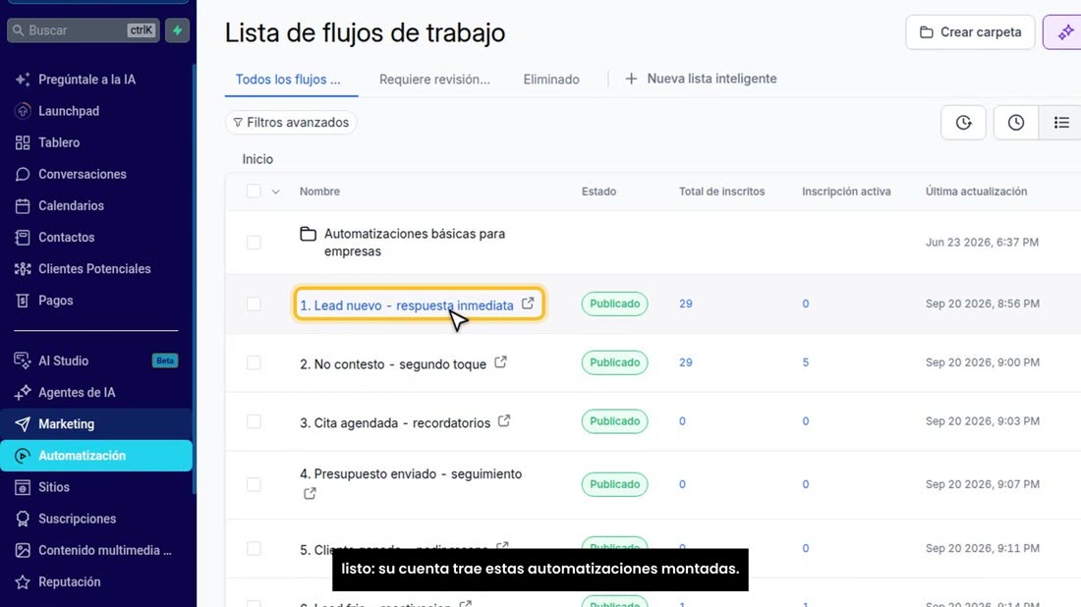1081x607 pixels.
Task: Click the Contenido multimedia image icon
Action: pyautogui.click(x=23, y=550)
